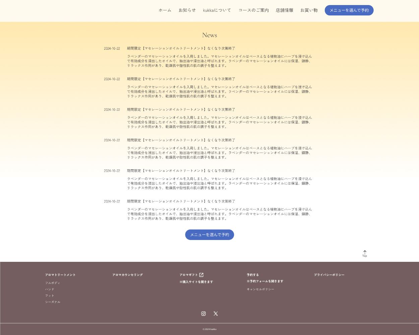Click シーズナル footer link

pos(53,302)
